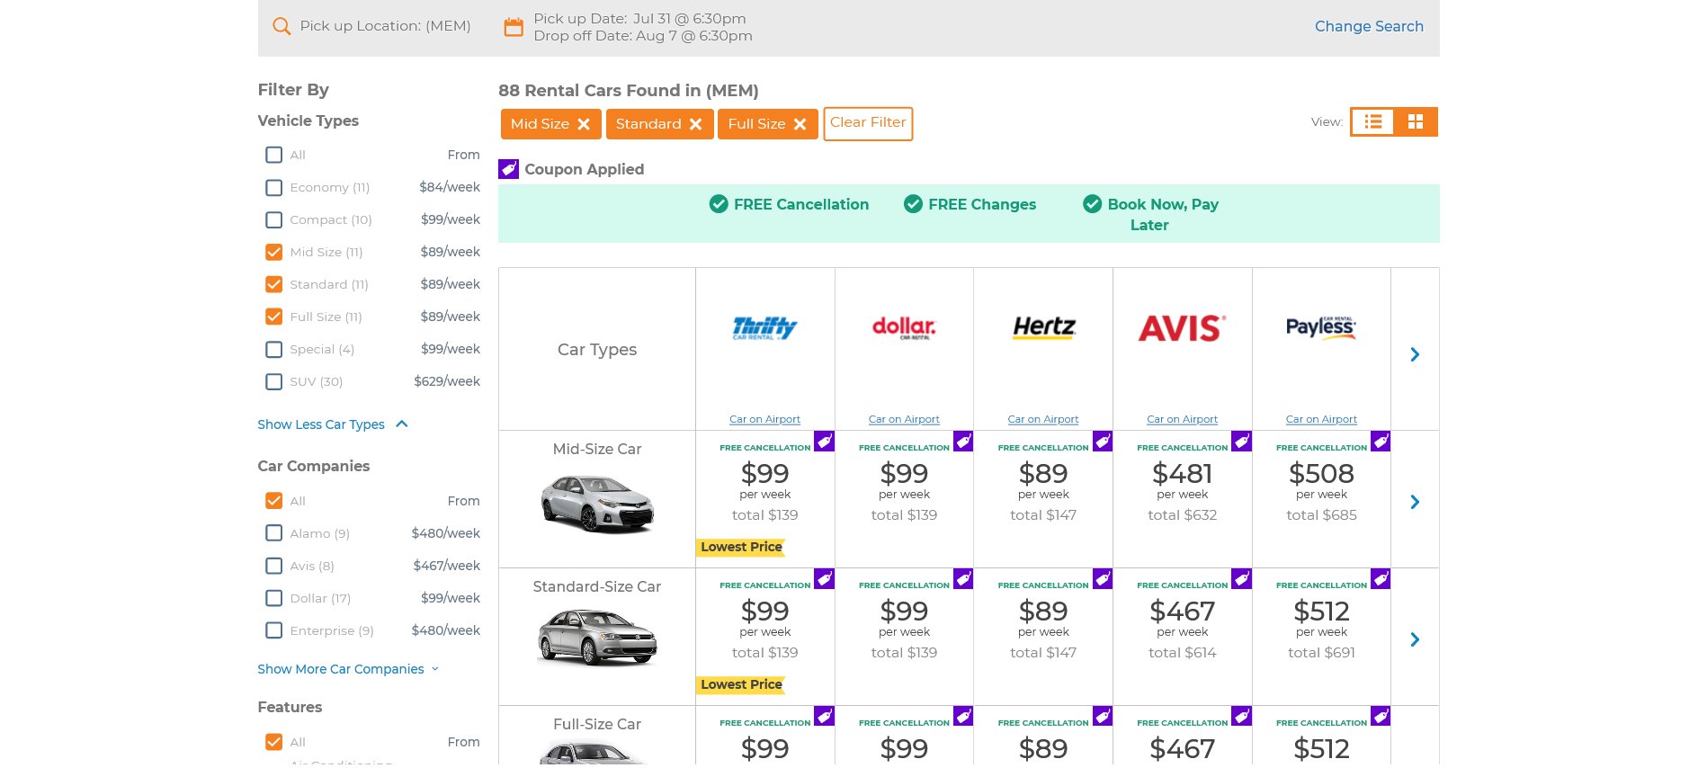Uncheck the All features checkbox
Image resolution: width=1707 pixels, height=768 pixels.
[x=274, y=742]
